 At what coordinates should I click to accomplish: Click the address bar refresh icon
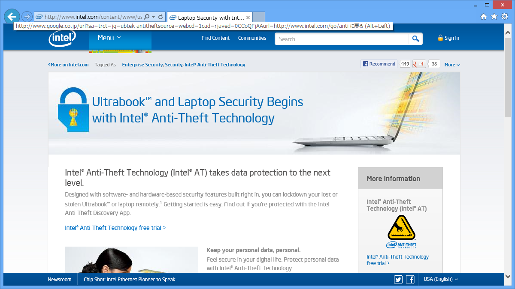(x=161, y=17)
